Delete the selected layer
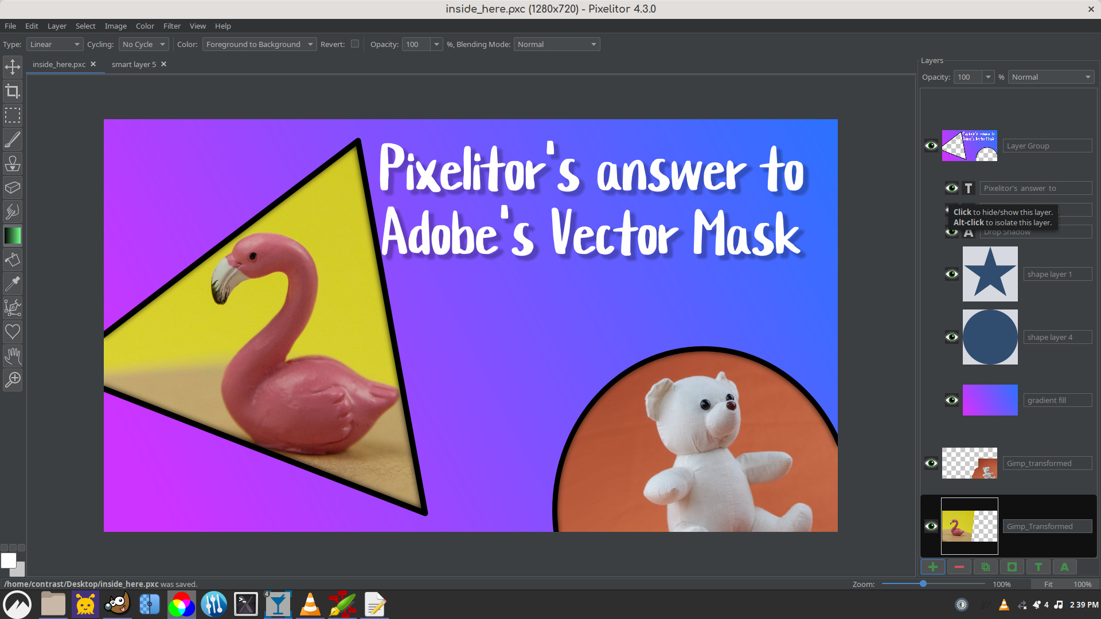The width and height of the screenshot is (1101, 619). (x=959, y=566)
